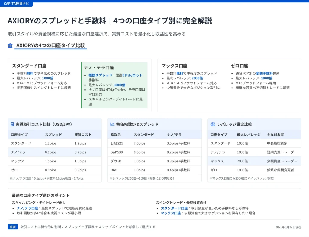Click the ナノ/テラ口座 link in the scalping section
Screen dimensions: 309x237
coord(27,208)
